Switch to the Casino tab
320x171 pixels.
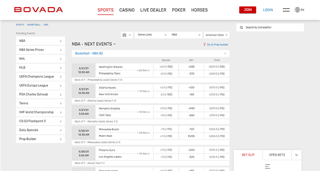pos(127,10)
